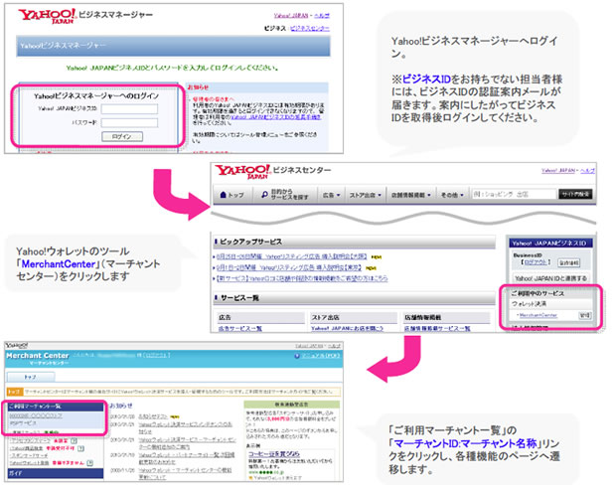Screen dimensions: 616x492
Task: Focus the Yahoo! JAPANビジネスID input field
Action: [129, 109]
